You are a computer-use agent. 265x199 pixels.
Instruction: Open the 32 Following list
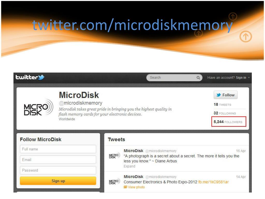[x=225, y=113]
